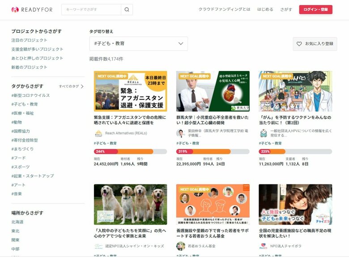Click the search magnifier icon

coord(127,9)
